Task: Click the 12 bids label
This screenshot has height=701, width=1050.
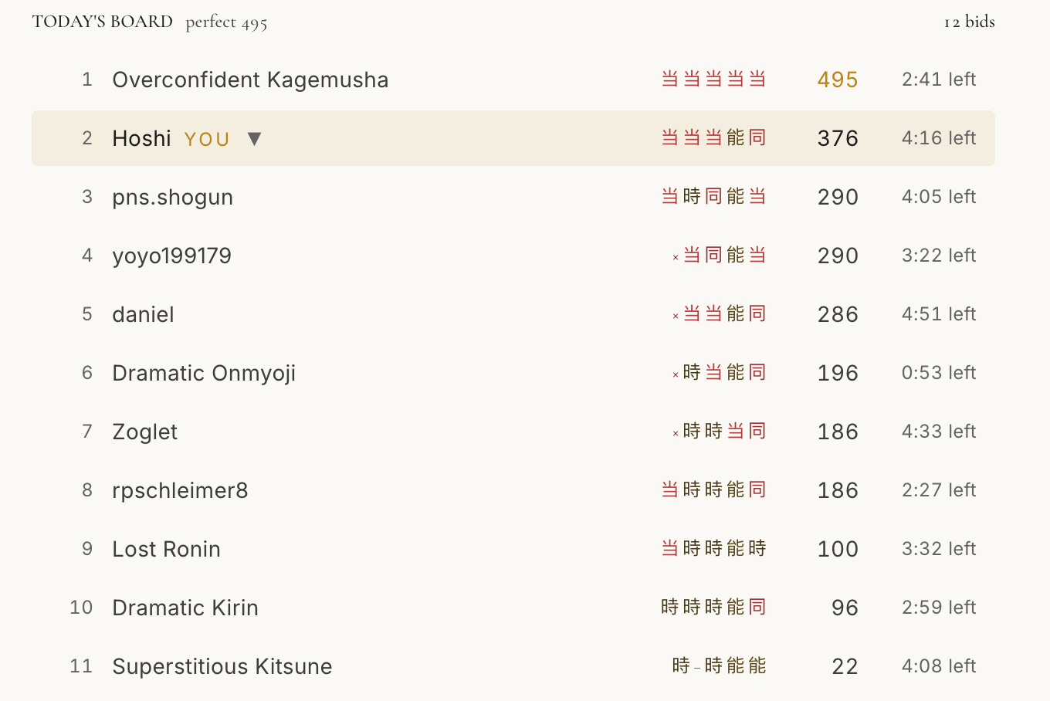Action: tap(969, 22)
